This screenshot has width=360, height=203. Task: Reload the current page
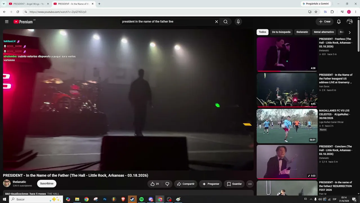18,12
